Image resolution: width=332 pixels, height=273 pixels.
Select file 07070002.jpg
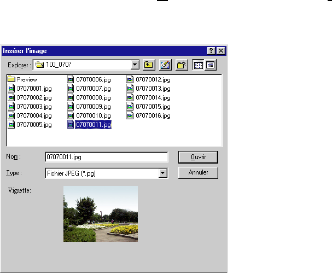pyautogui.click(x=30, y=97)
